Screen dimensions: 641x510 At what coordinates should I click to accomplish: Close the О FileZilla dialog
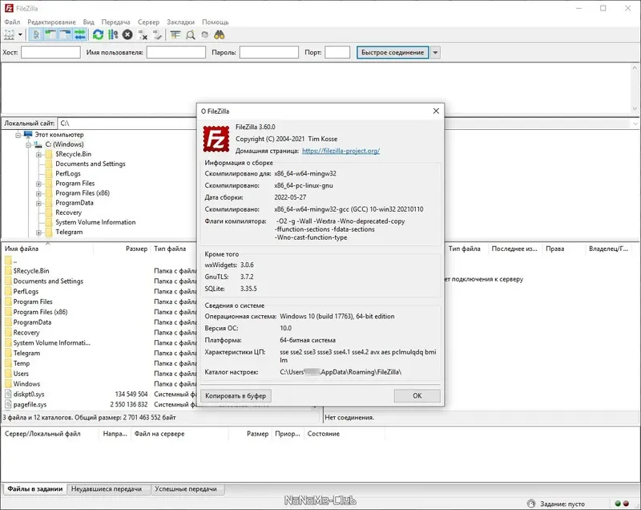tap(436, 111)
